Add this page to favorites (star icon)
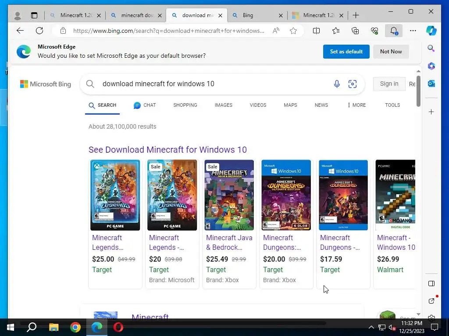This screenshot has height=336, width=449. point(293,31)
